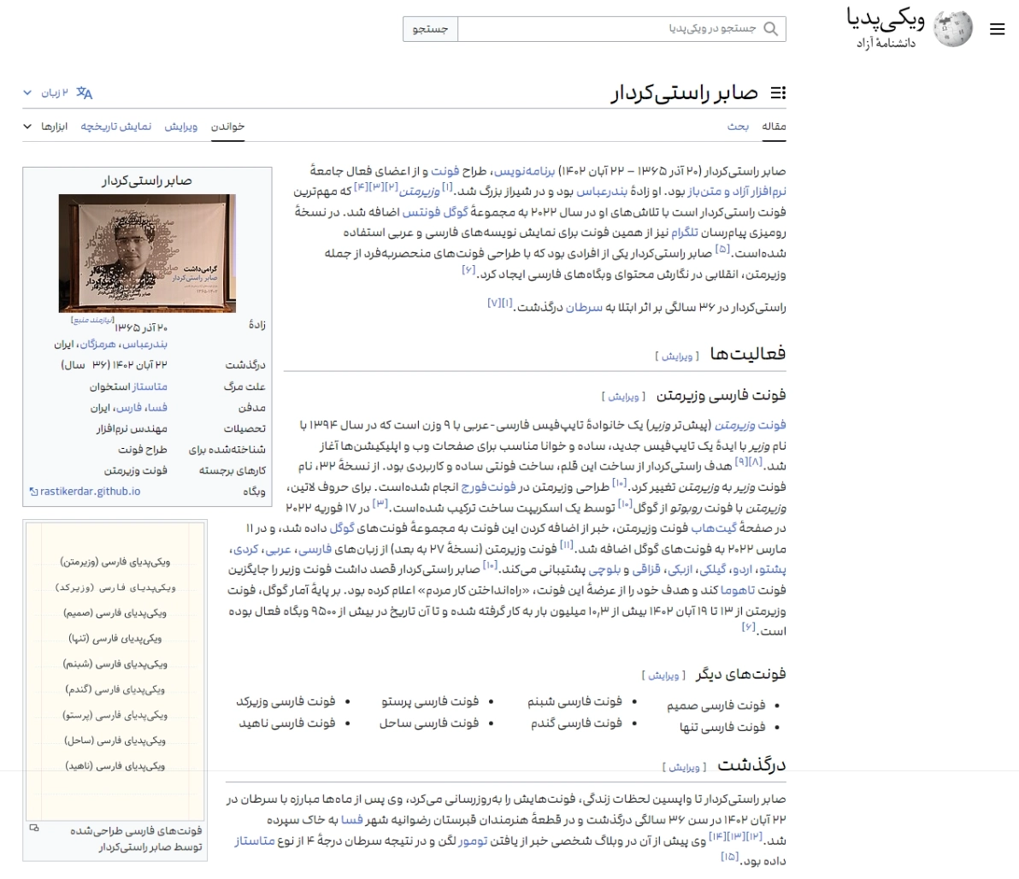Focus the Wikipedia search input field
The height and width of the screenshot is (879, 1019).
point(622,28)
